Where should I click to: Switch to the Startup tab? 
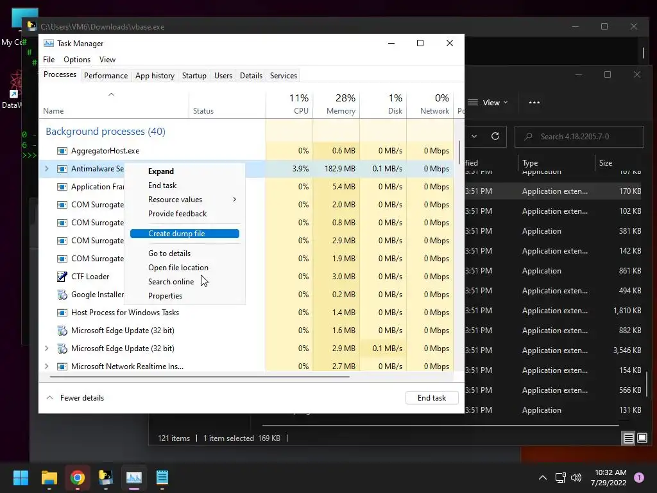[194, 76]
